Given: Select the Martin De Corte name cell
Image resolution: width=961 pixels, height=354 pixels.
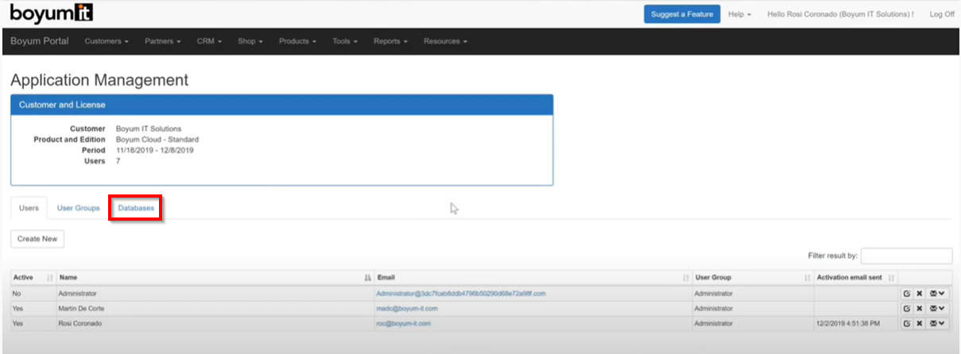Looking at the screenshot, I should tap(215, 309).
